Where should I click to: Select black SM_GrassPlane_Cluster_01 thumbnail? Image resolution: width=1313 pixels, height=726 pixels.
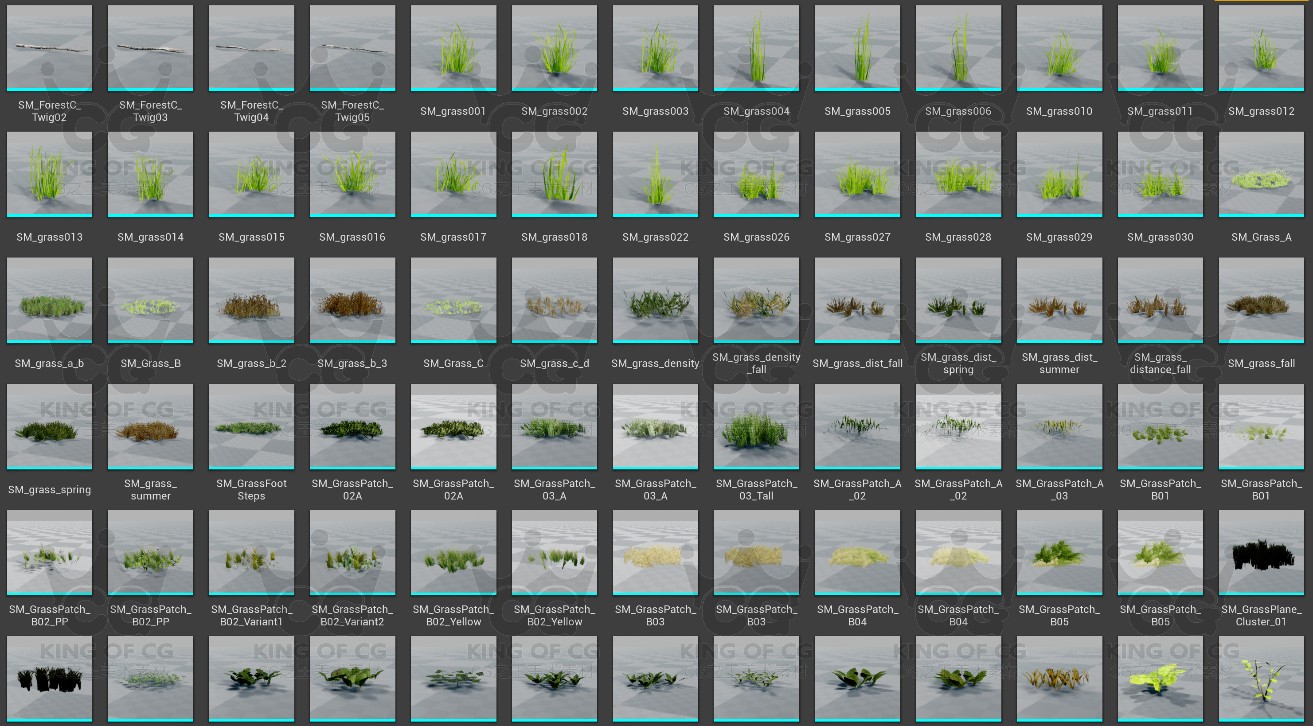tap(1261, 552)
